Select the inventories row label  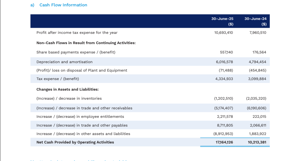tap(69, 98)
